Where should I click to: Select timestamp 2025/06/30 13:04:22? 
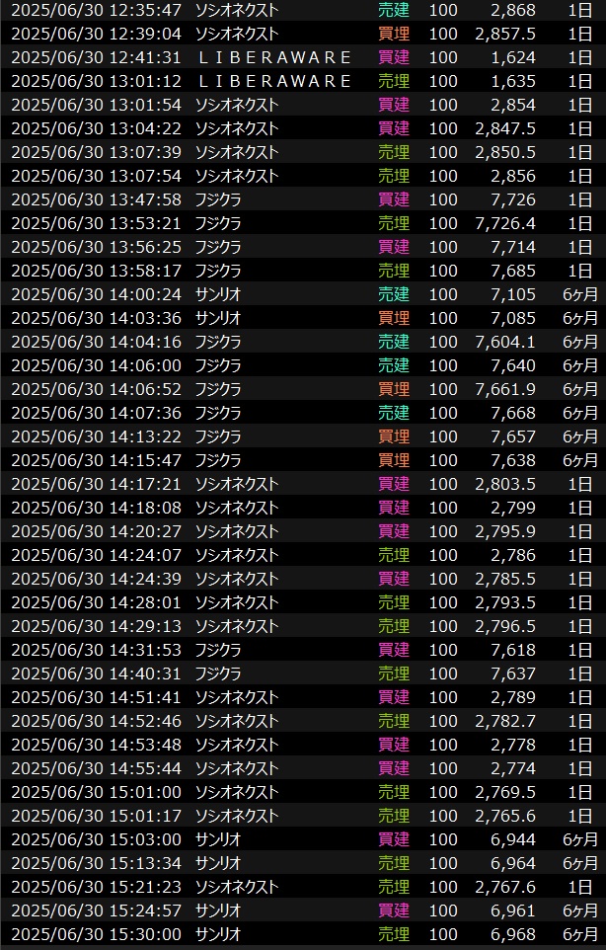coord(97,128)
